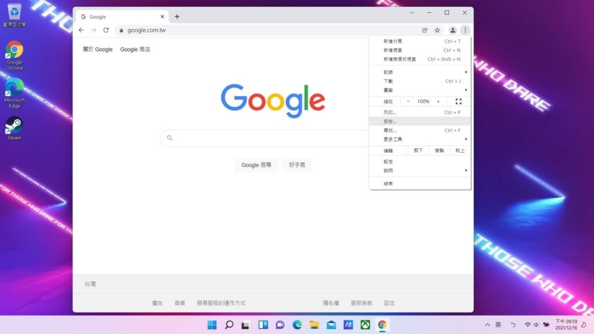Click the 商業 footer link
The height and width of the screenshot is (334, 594).
(180, 303)
